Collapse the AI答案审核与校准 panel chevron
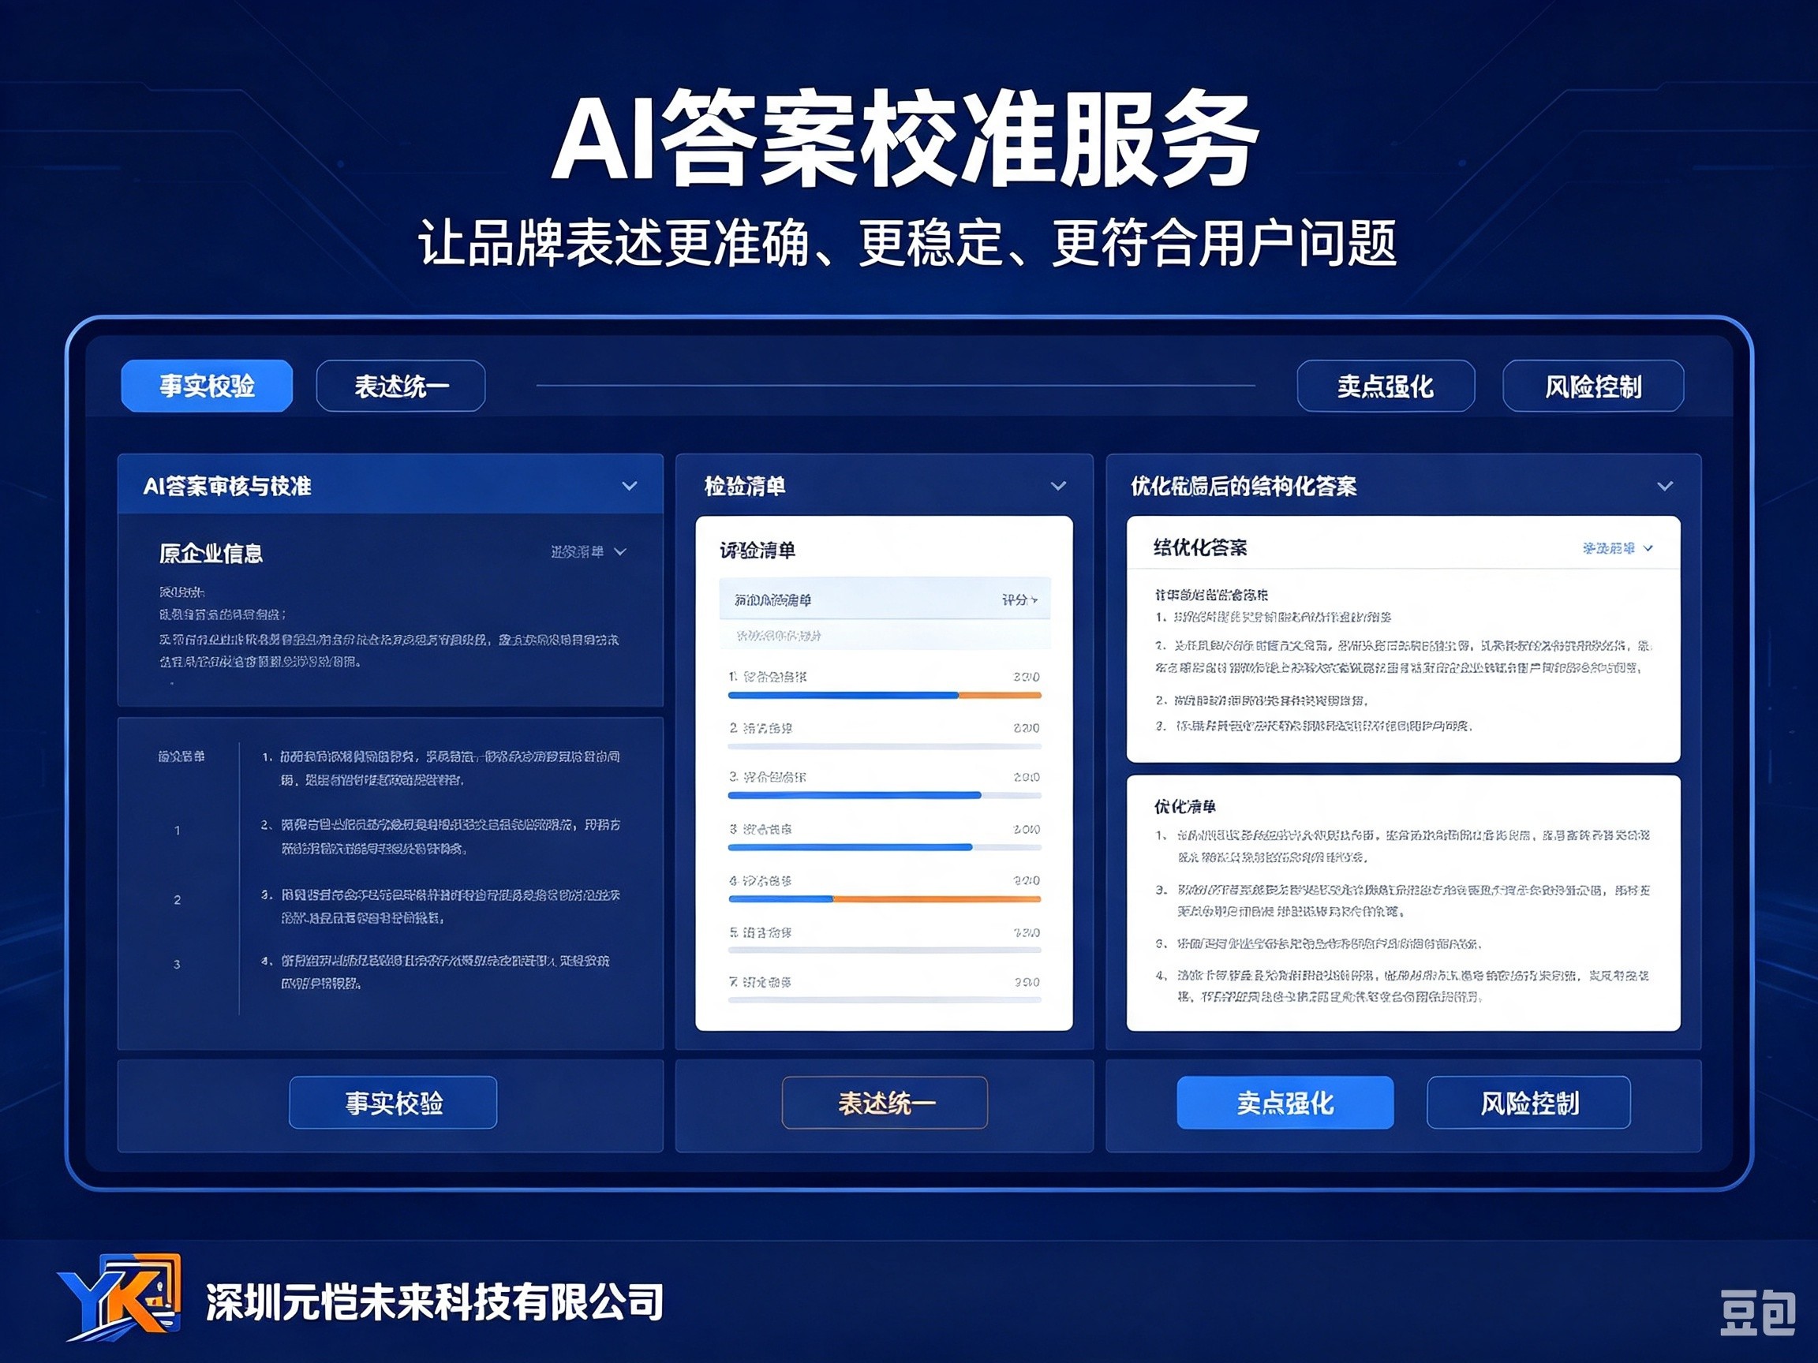 pyautogui.click(x=630, y=486)
